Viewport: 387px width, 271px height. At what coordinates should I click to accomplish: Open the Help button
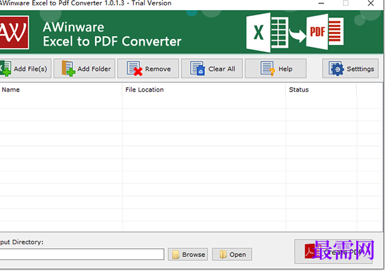tap(276, 68)
